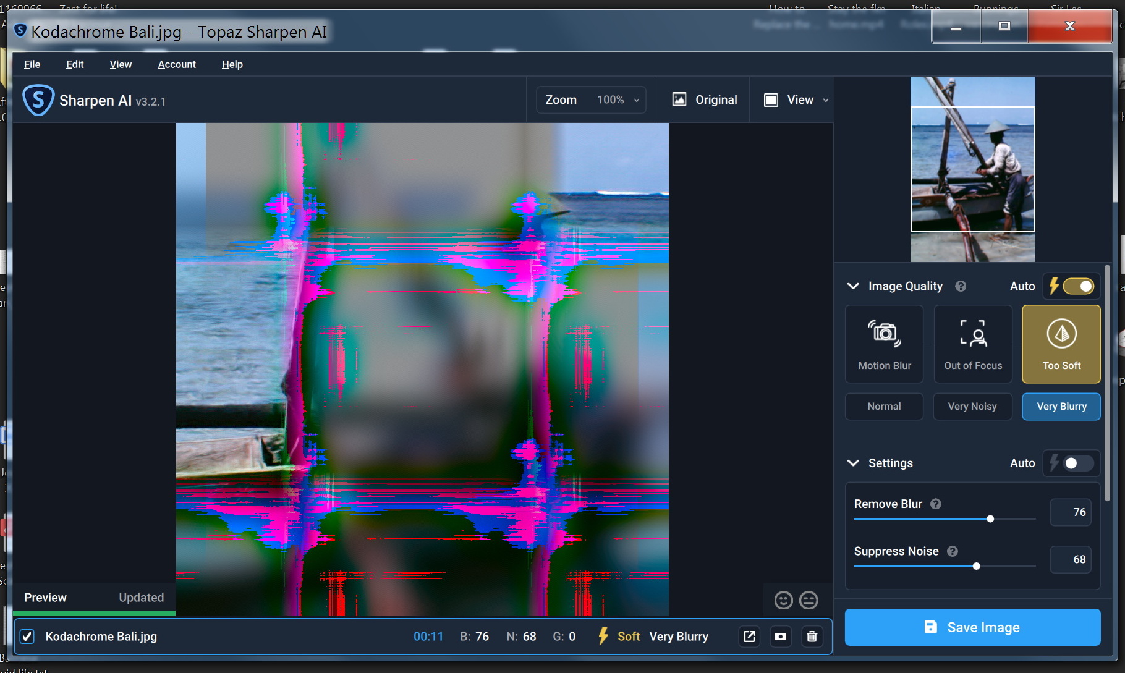The width and height of the screenshot is (1125, 673).
Task: Open the View layout dropdown
Action: (797, 100)
